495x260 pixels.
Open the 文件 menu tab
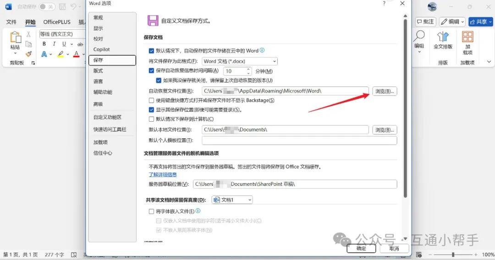11,22
